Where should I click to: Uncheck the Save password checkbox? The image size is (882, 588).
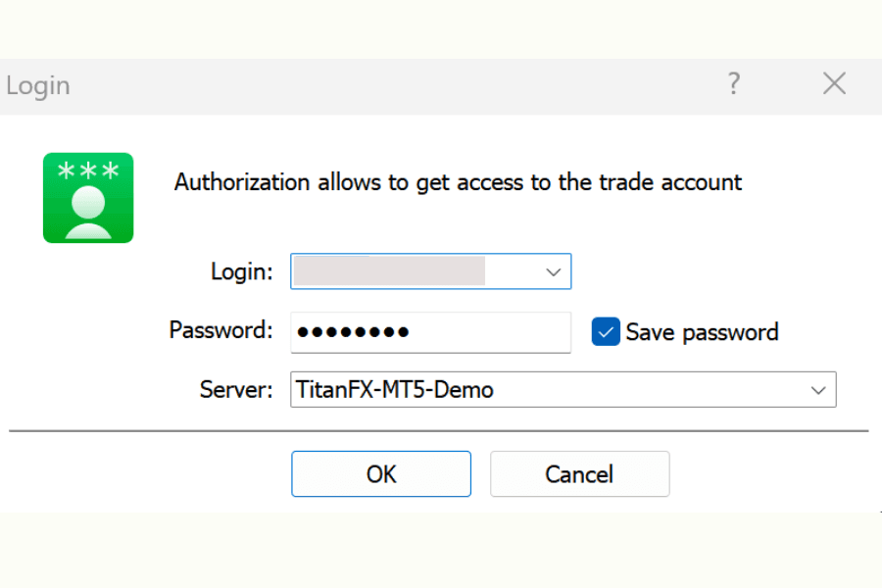pyautogui.click(x=605, y=331)
